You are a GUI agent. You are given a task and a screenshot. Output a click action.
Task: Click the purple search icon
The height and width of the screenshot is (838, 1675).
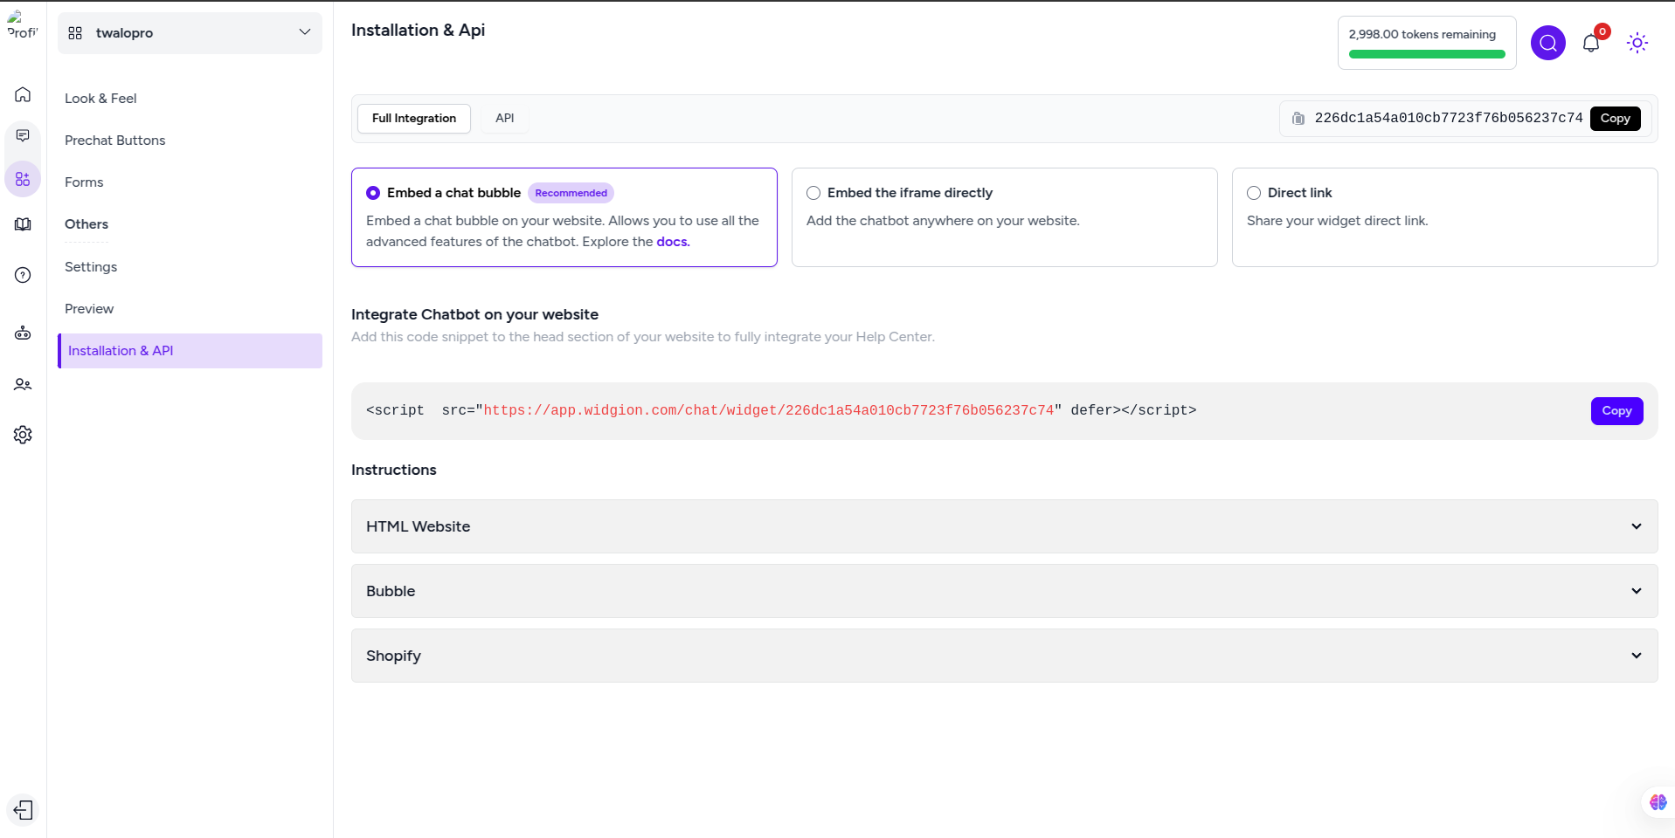[x=1548, y=43]
